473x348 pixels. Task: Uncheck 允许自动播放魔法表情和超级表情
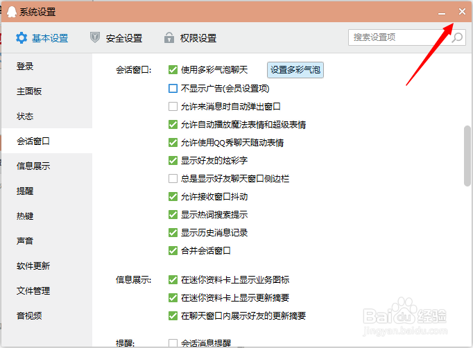point(173,125)
